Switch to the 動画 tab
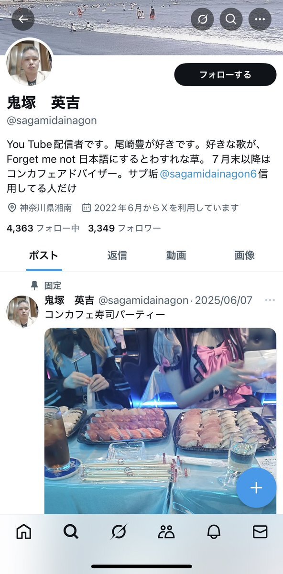This screenshot has width=283, height=574. 176,255
